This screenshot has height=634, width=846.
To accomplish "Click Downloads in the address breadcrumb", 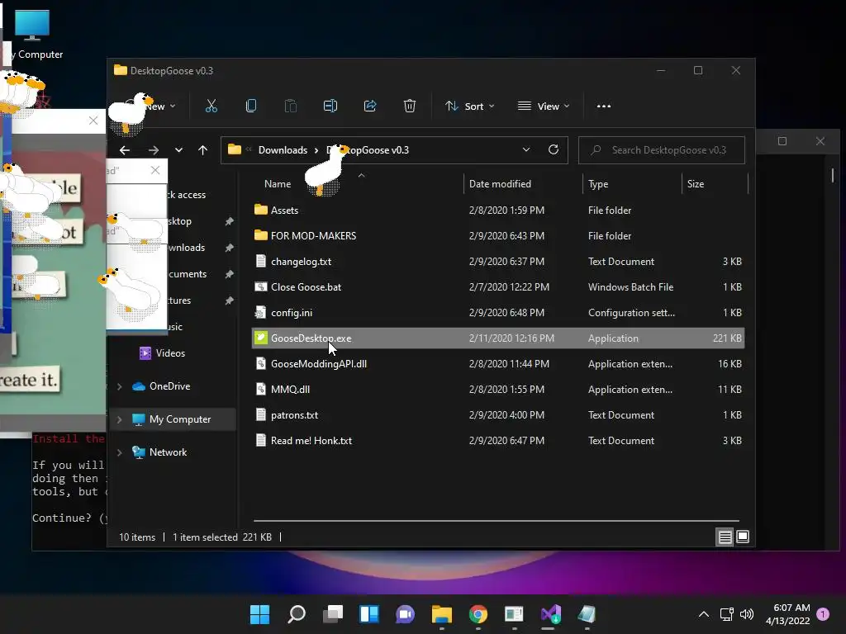I will 283,150.
